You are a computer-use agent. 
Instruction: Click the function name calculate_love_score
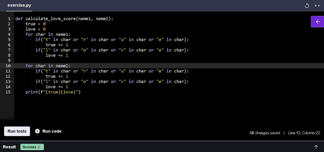click(50, 19)
